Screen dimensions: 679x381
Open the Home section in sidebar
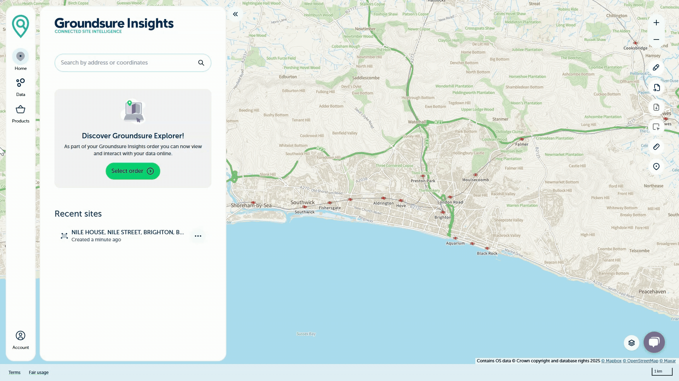(21, 60)
